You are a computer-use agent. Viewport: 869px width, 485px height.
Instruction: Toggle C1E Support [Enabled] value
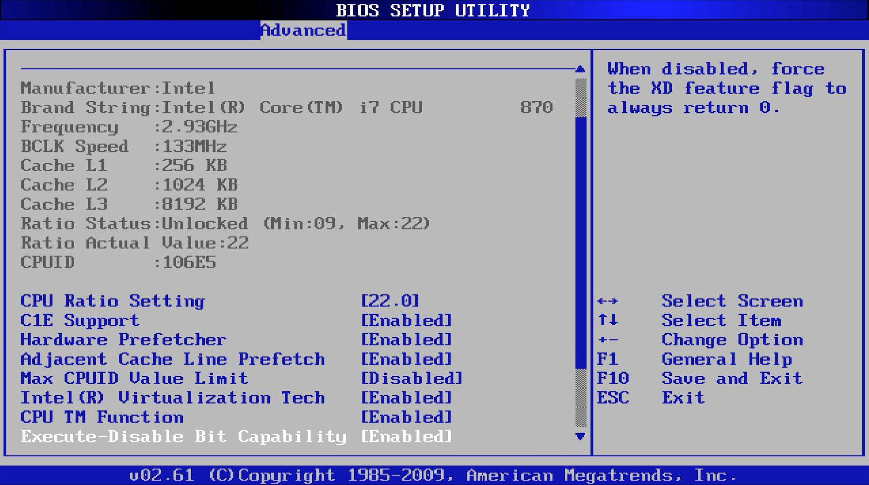point(406,321)
